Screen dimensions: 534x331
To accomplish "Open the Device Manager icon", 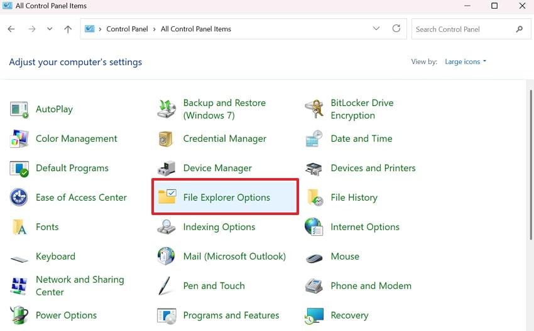I will 166,168.
